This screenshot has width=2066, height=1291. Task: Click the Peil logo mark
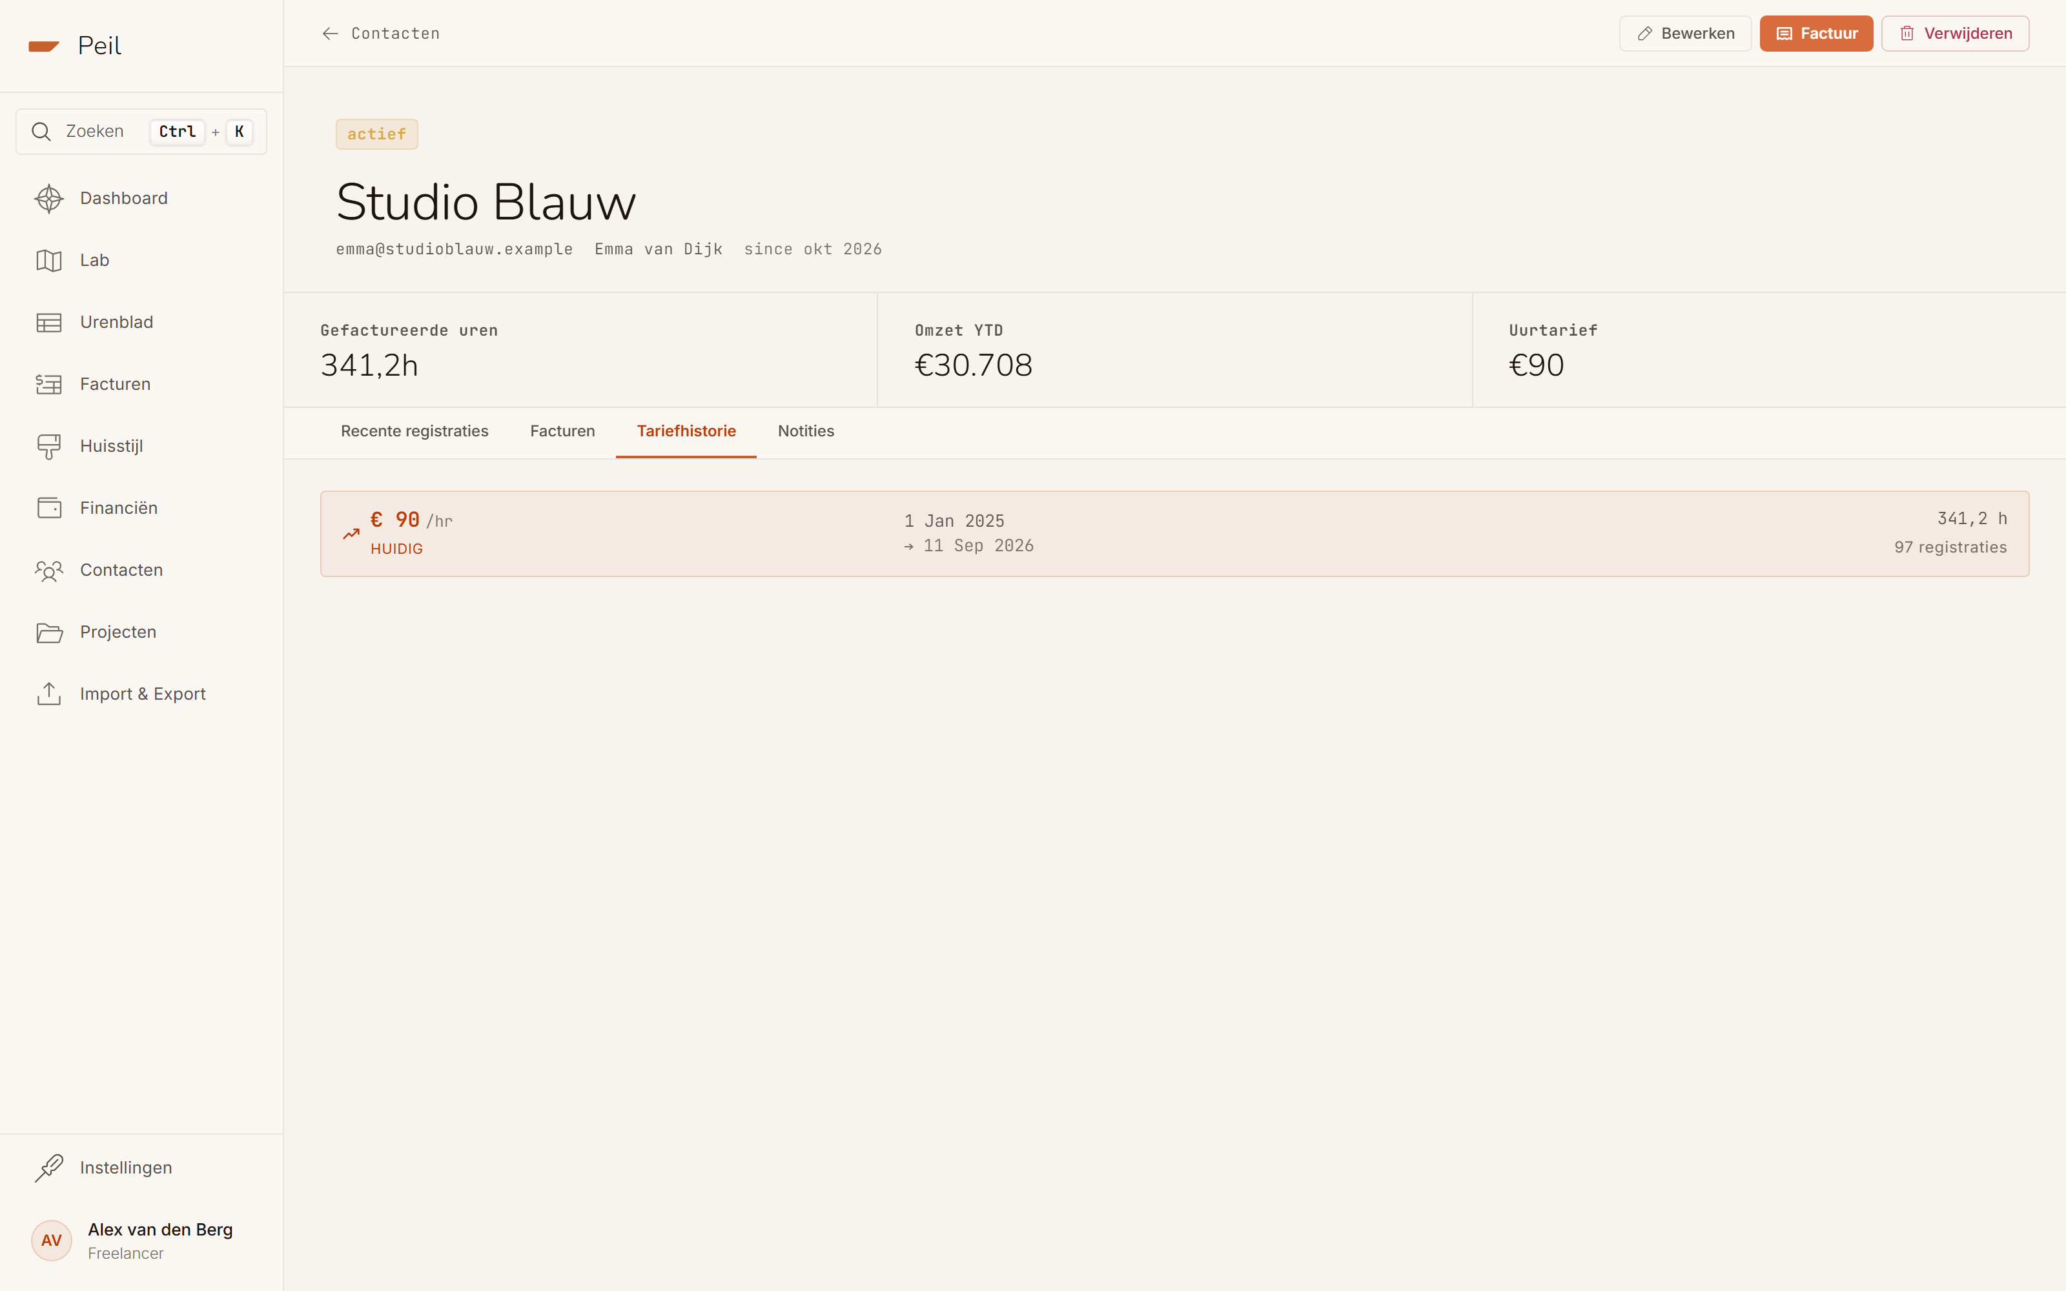(43, 46)
